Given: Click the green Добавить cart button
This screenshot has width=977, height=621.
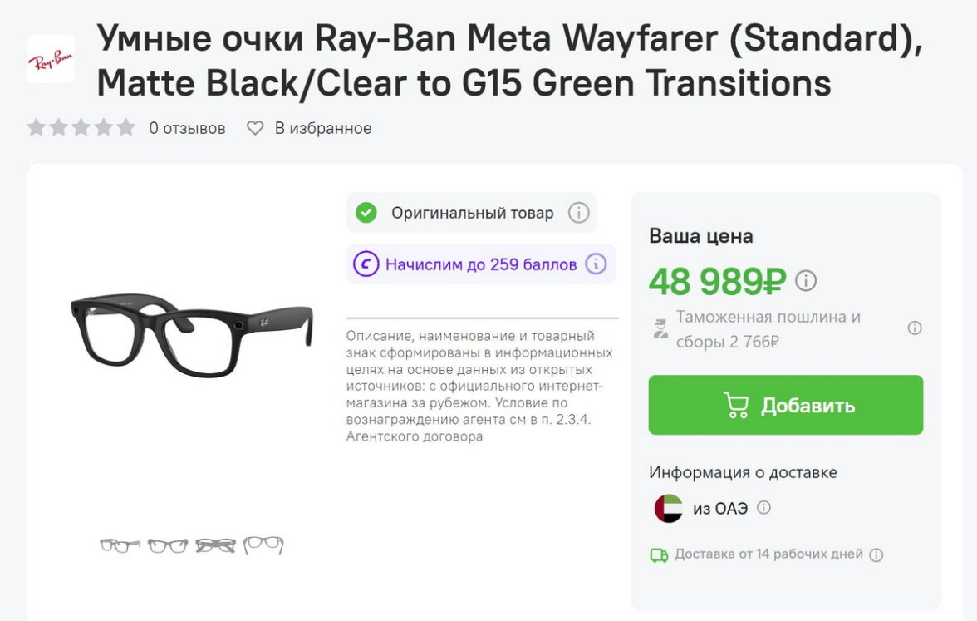Looking at the screenshot, I should (x=785, y=405).
